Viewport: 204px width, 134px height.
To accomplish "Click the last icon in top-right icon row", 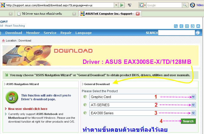I will tap(198, 26).
